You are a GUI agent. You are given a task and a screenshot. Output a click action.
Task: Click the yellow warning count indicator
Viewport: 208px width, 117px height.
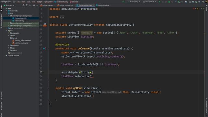point(198,8)
